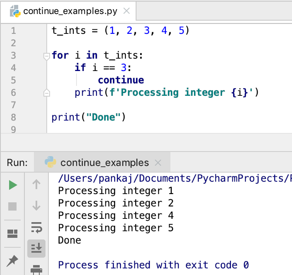
Task: Click 'Processing integer 5' output line
Action: [116, 228]
